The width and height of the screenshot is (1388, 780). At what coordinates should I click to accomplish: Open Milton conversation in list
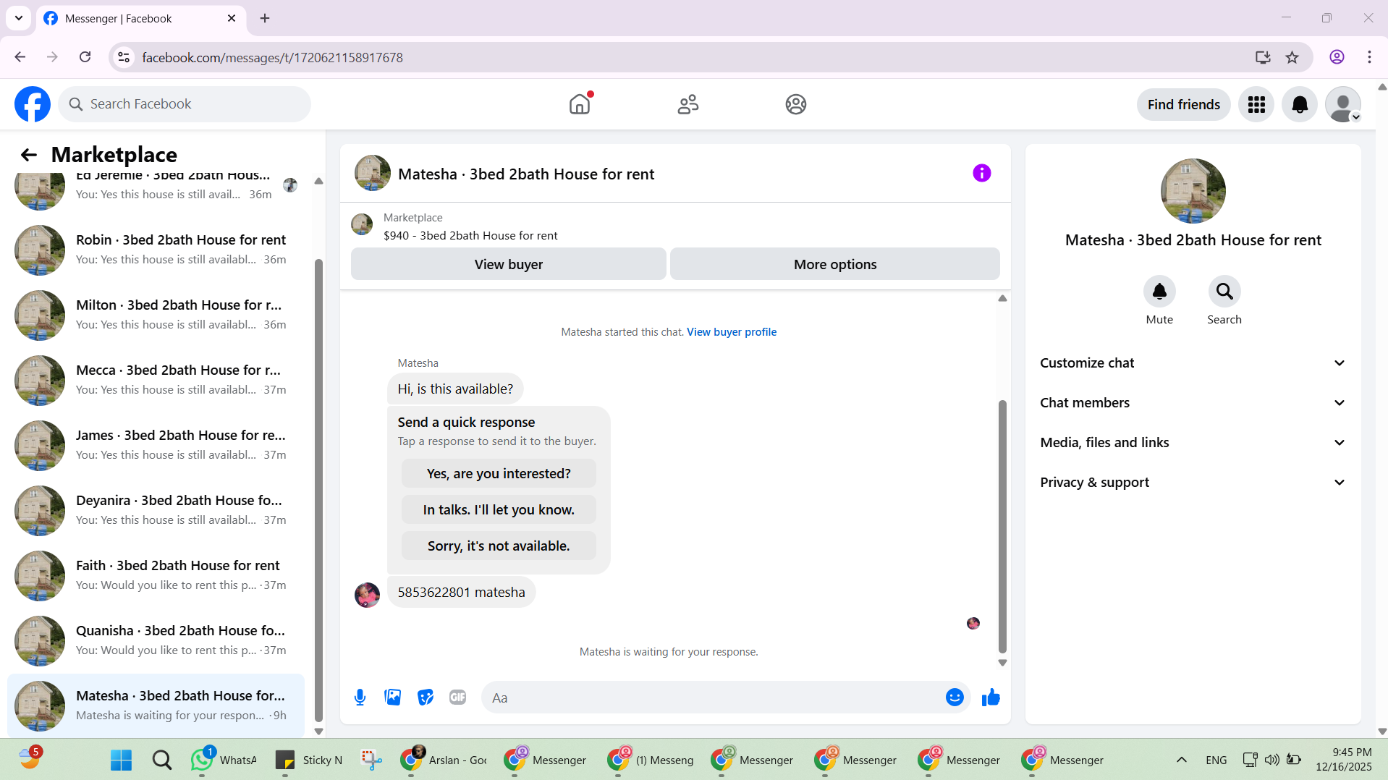pos(156,315)
